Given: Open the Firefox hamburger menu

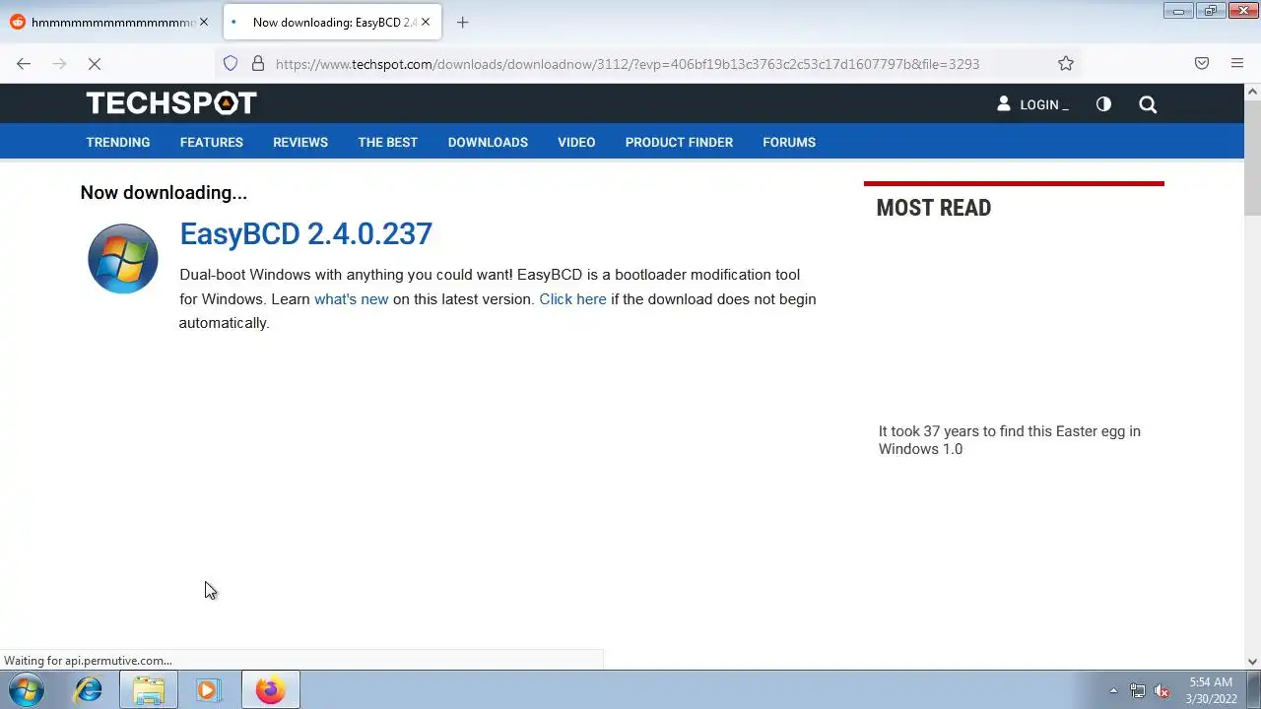Looking at the screenshot, I should tap(1237, 64).
